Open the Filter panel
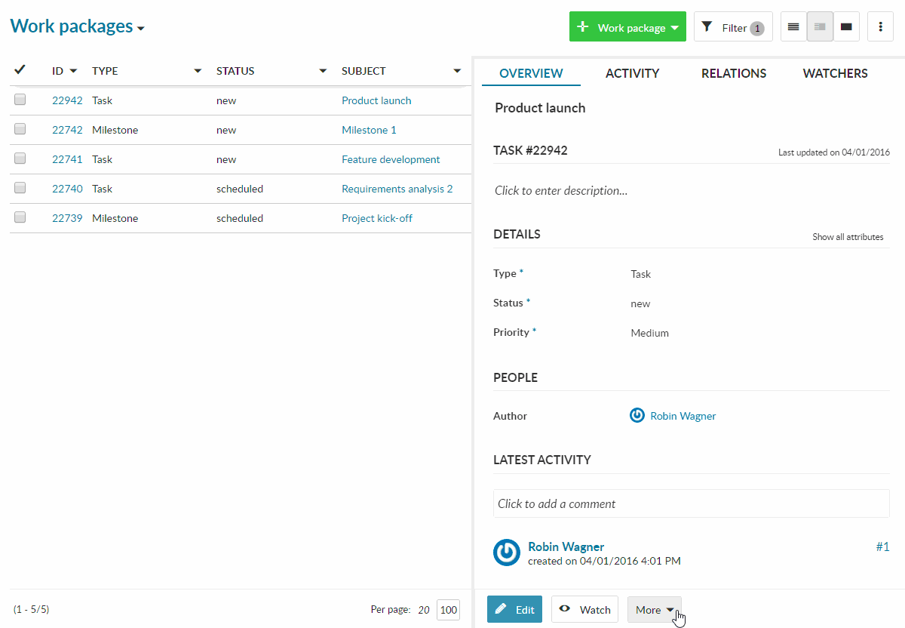This screenshot has width=905, height=628. pyautogui.click(x=732, y=26)
